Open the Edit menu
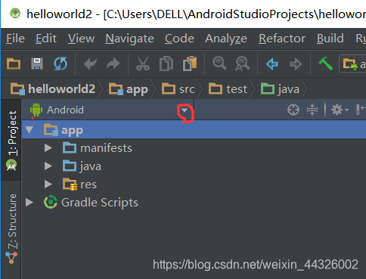The width and height of the screenshot is (366, 279). (x=46, y=39)
